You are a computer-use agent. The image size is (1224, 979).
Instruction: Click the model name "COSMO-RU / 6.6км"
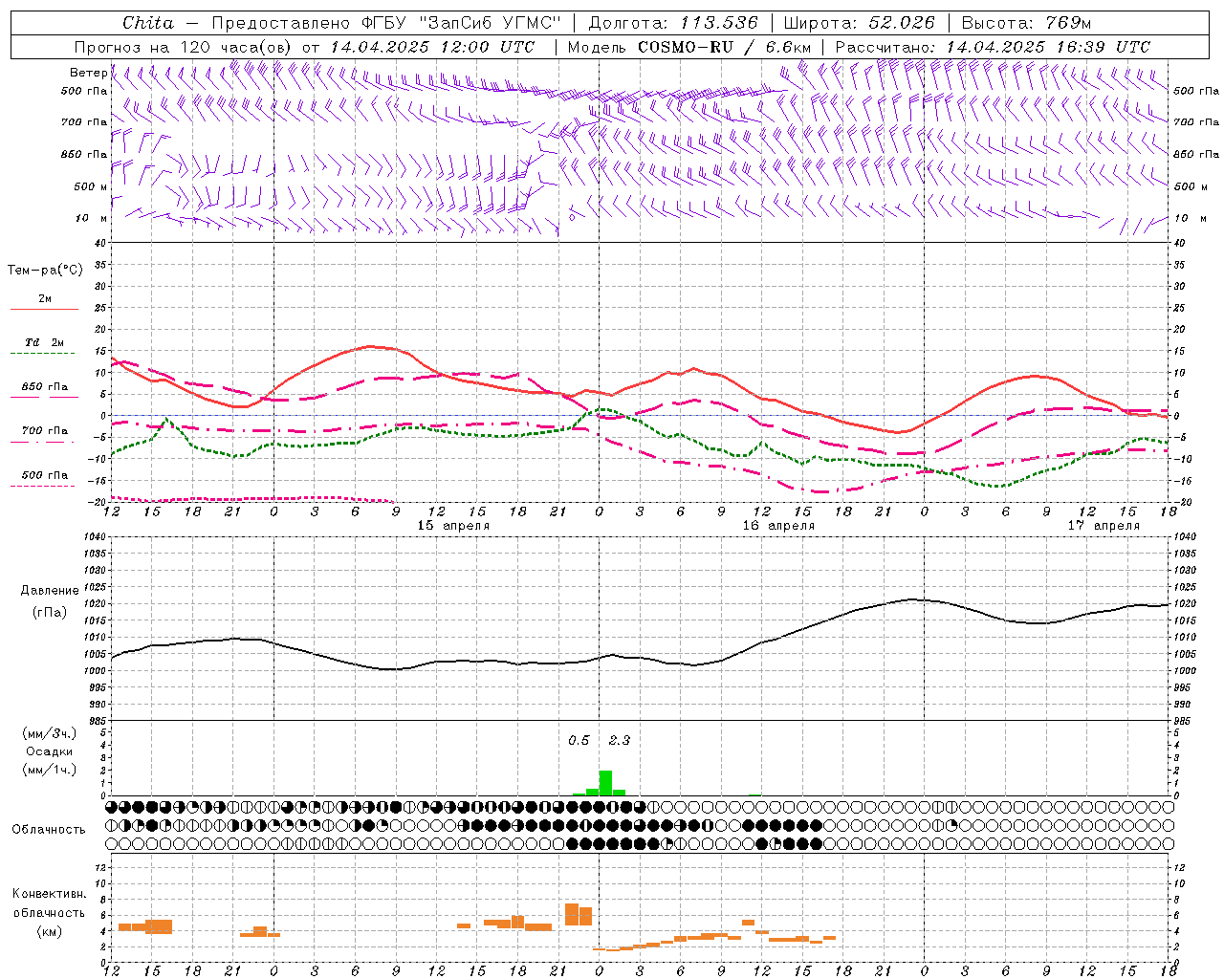pyautogui.click(x=724, y=47)
